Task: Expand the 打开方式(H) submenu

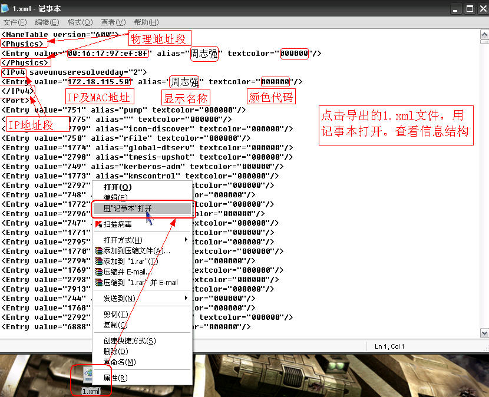Action: pyautogui.click(x=124, y=240)
